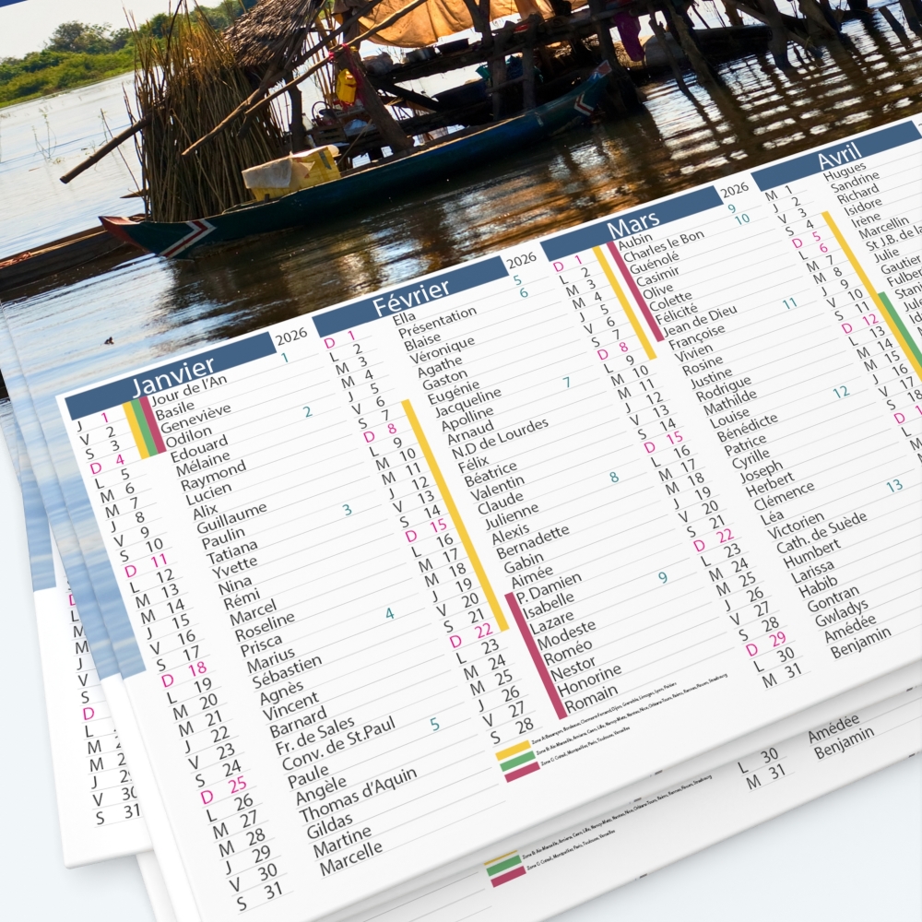The width and height of the screenshot is (922, 922).
Task: Click the Février month header
Action: coord(410,297)
